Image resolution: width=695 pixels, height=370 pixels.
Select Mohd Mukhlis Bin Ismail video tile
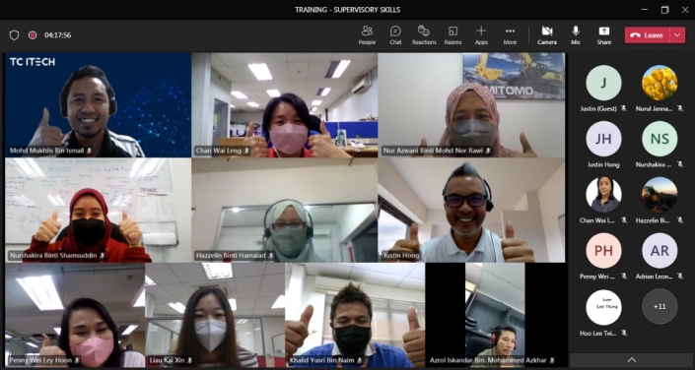pyautogui.click(x=98, y=105)
